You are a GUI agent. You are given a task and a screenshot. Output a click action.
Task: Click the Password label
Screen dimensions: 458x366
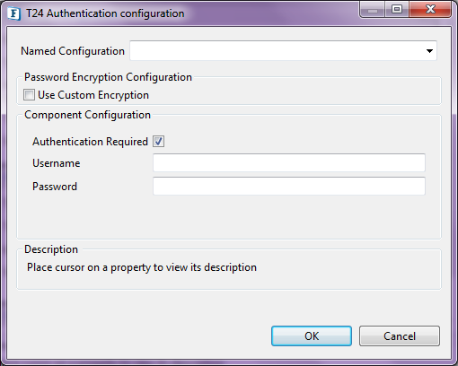(x=55, y=187)
